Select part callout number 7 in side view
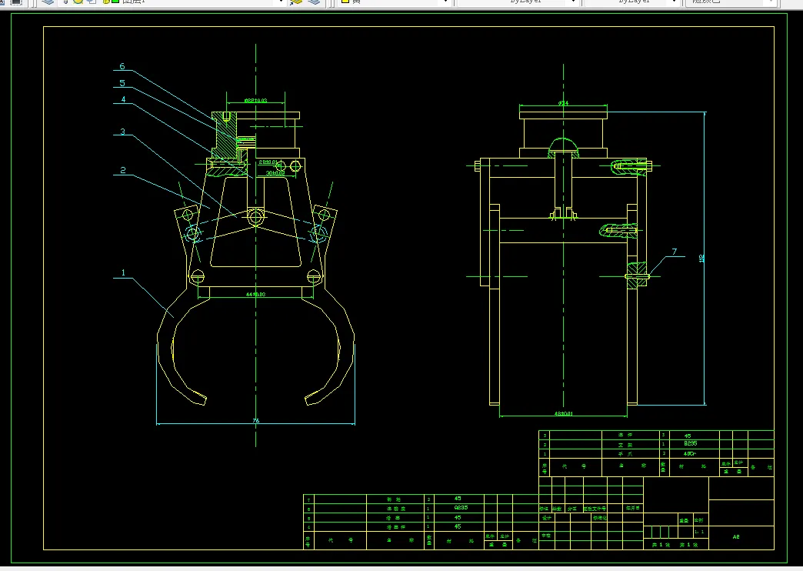The height and width of the screenshot is (571, 803). 675,252
